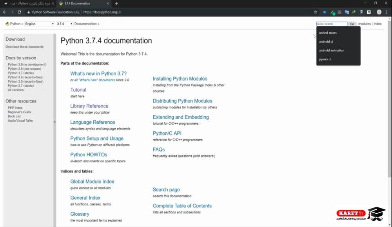Open Python Setup and Usage
This screenshot has width=392, height=227.
(97, 138)
